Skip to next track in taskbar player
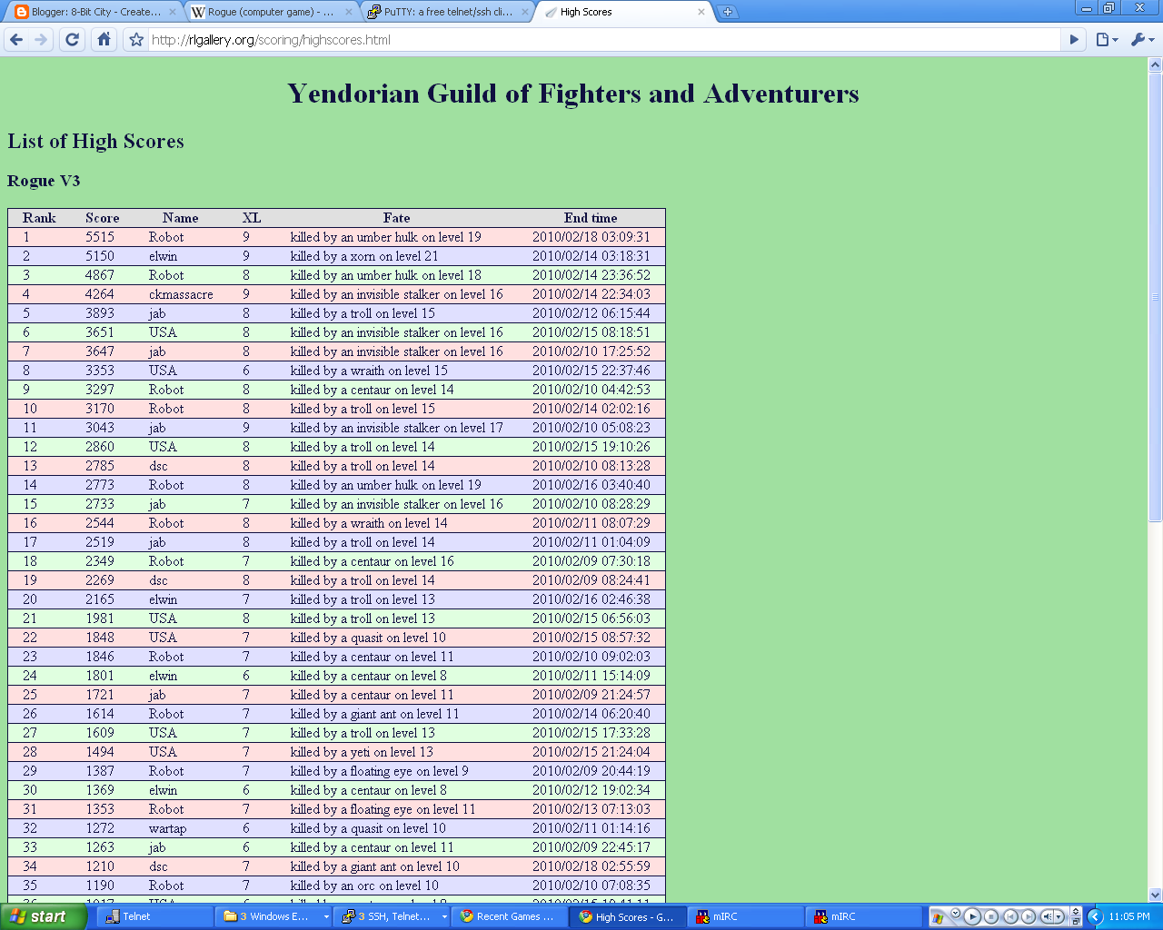This screenshot has width=1163, height=930. (1029, 916)
